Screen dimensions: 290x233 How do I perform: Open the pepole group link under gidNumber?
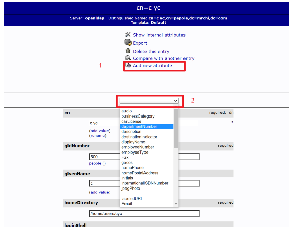point(95,163)
